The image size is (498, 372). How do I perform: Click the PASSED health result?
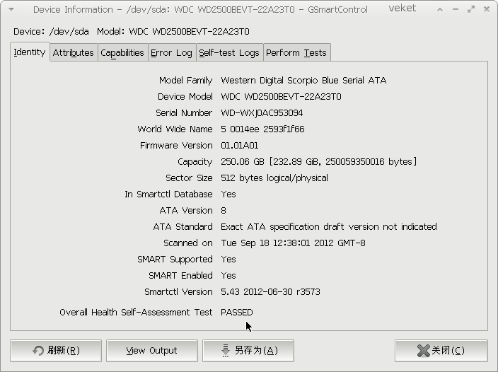[236, 313]
